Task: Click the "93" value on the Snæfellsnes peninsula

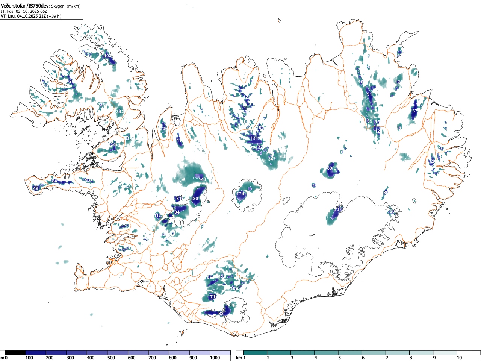Action: [x=87, y=180]
